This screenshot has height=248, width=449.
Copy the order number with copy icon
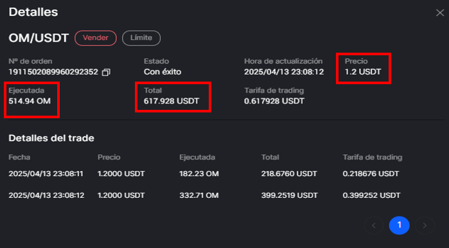point(106,72)
